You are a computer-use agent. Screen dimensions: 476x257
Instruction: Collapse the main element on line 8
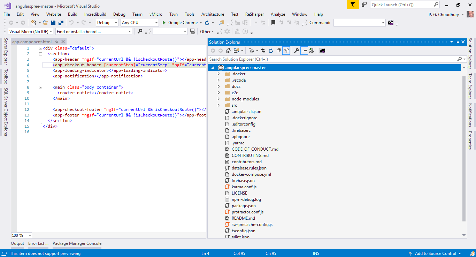[40, 87]
